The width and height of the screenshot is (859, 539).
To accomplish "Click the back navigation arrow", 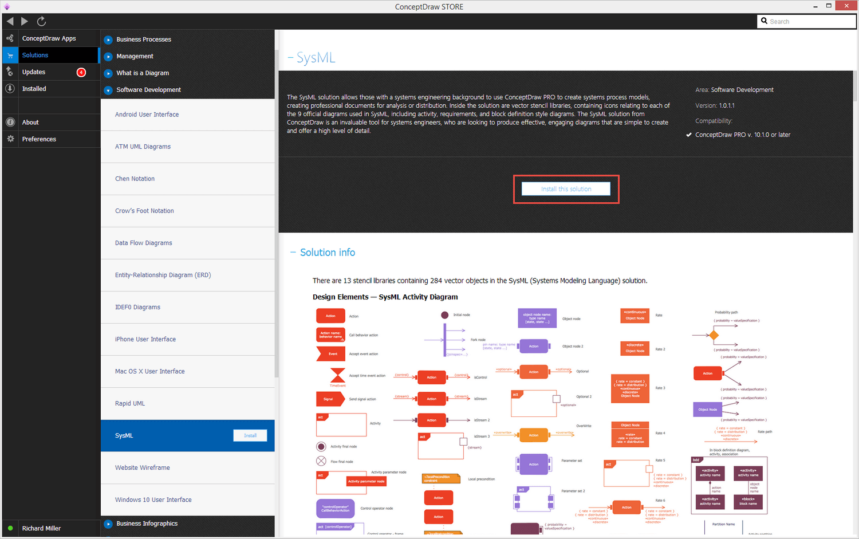I will coord(10,21).
